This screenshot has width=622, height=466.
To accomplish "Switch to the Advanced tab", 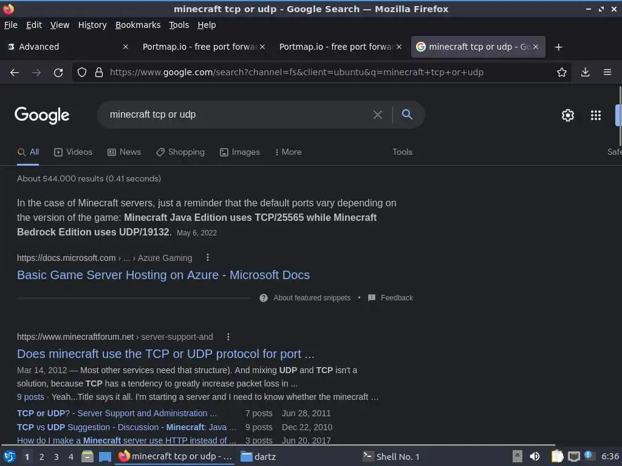I will pyautogui.click(x=67, y=47).
